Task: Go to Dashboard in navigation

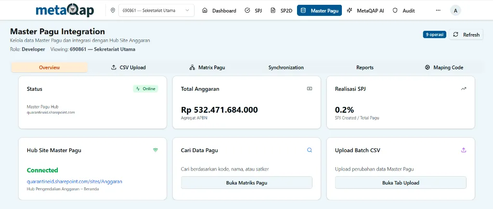Action: click(219, 11)
